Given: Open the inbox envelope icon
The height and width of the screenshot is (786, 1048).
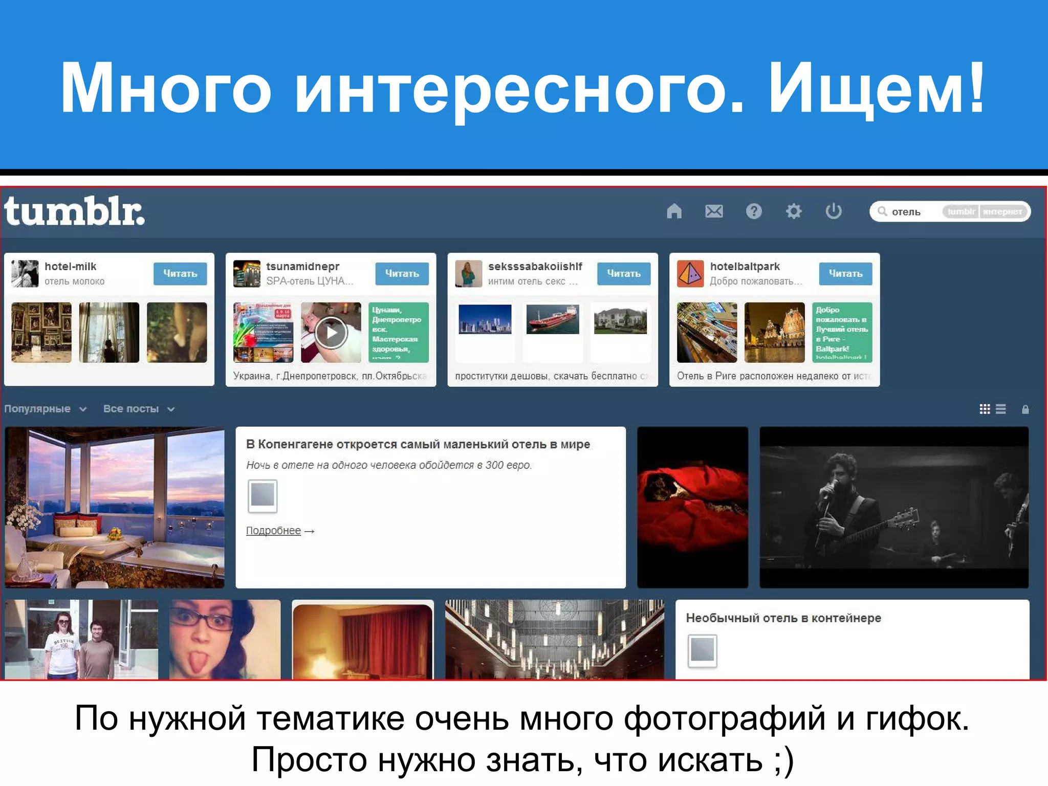Looking at the screenshot, I should (x=714, y=211).
